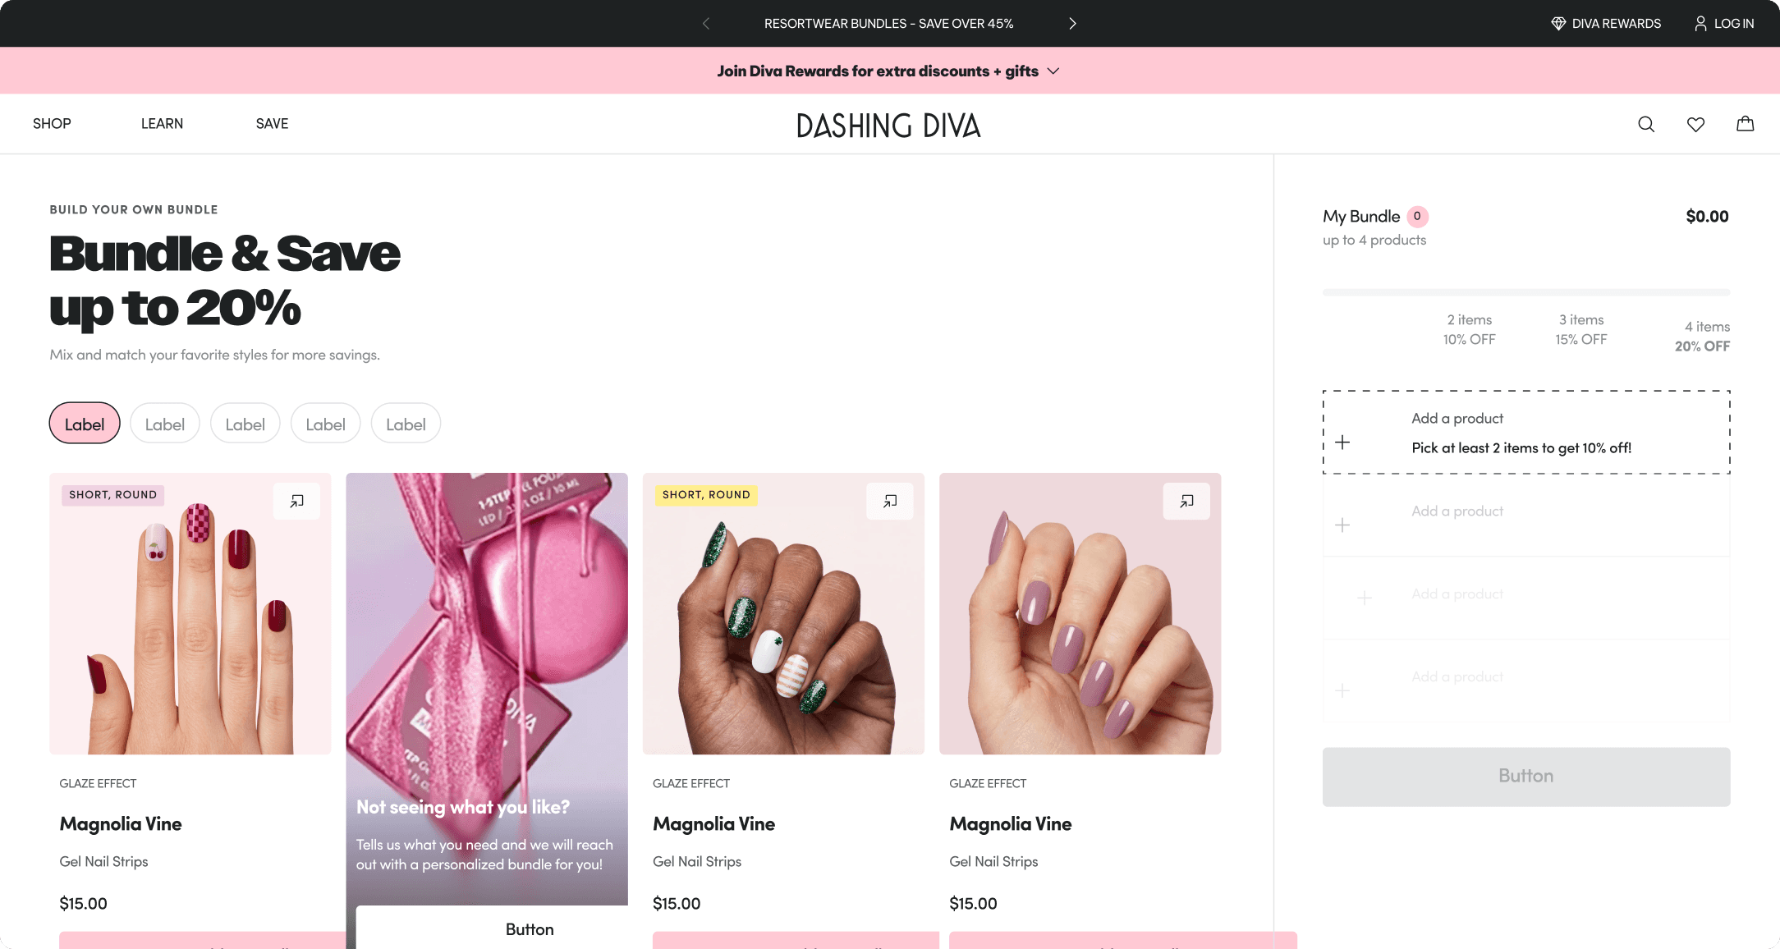Image resolution: width=1780 pixels, height=949 pixels.
Task: Select the first pink Label filter pill
Action: click(x=84, y=423)
